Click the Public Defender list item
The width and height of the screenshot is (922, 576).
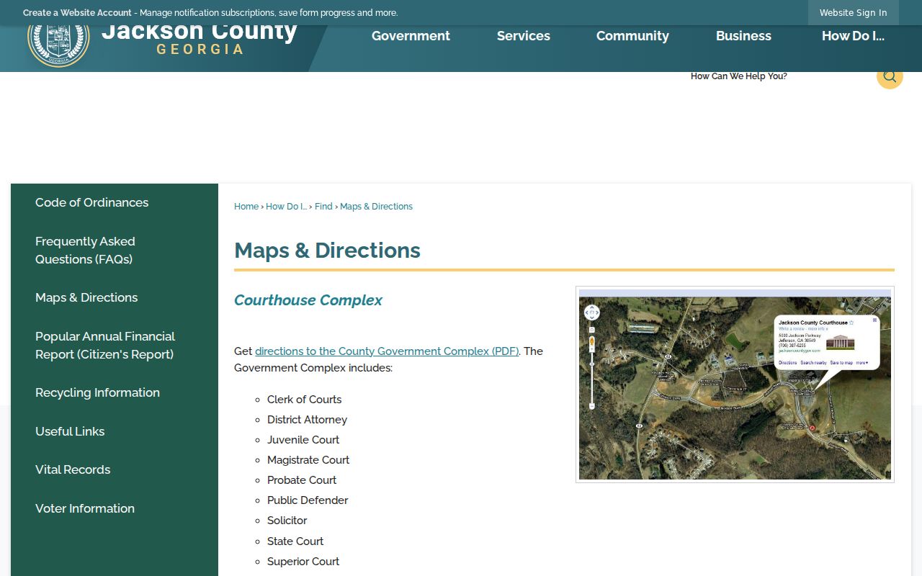(308, 500)
